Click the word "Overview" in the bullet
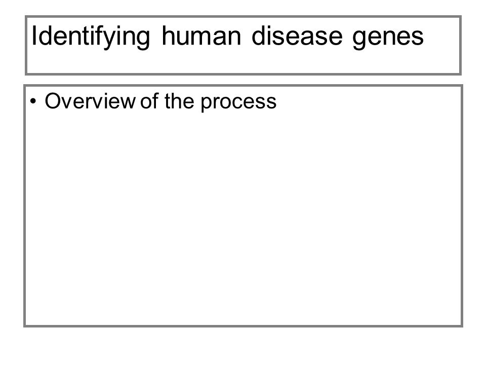 (90, 101)
